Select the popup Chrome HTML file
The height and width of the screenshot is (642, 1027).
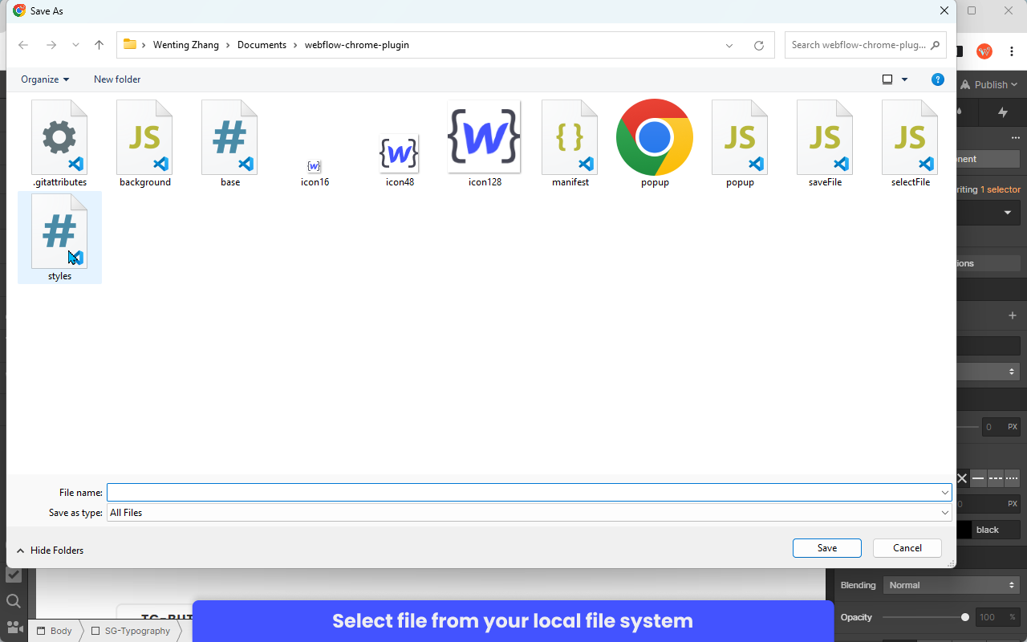[x=655, y=144]
